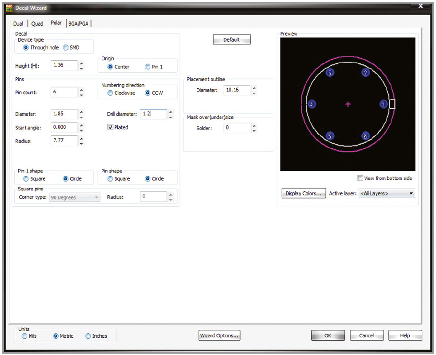Click pin 4 in the preview
Viewport: 436px width, 355px height.
(312, 104)
